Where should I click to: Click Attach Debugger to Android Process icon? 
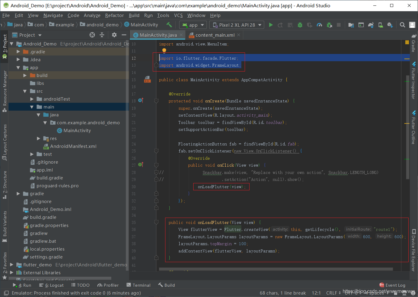(329, 25)
